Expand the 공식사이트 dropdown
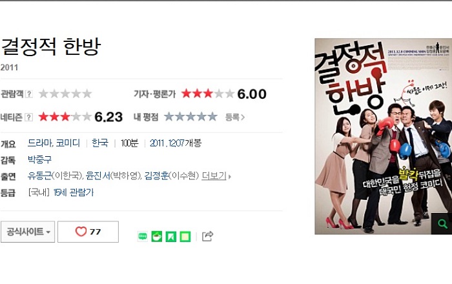The image size is (452, 284). pos(28,232)
